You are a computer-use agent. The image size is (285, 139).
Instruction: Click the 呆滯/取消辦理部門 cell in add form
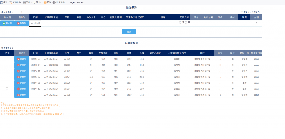[135, 24]
